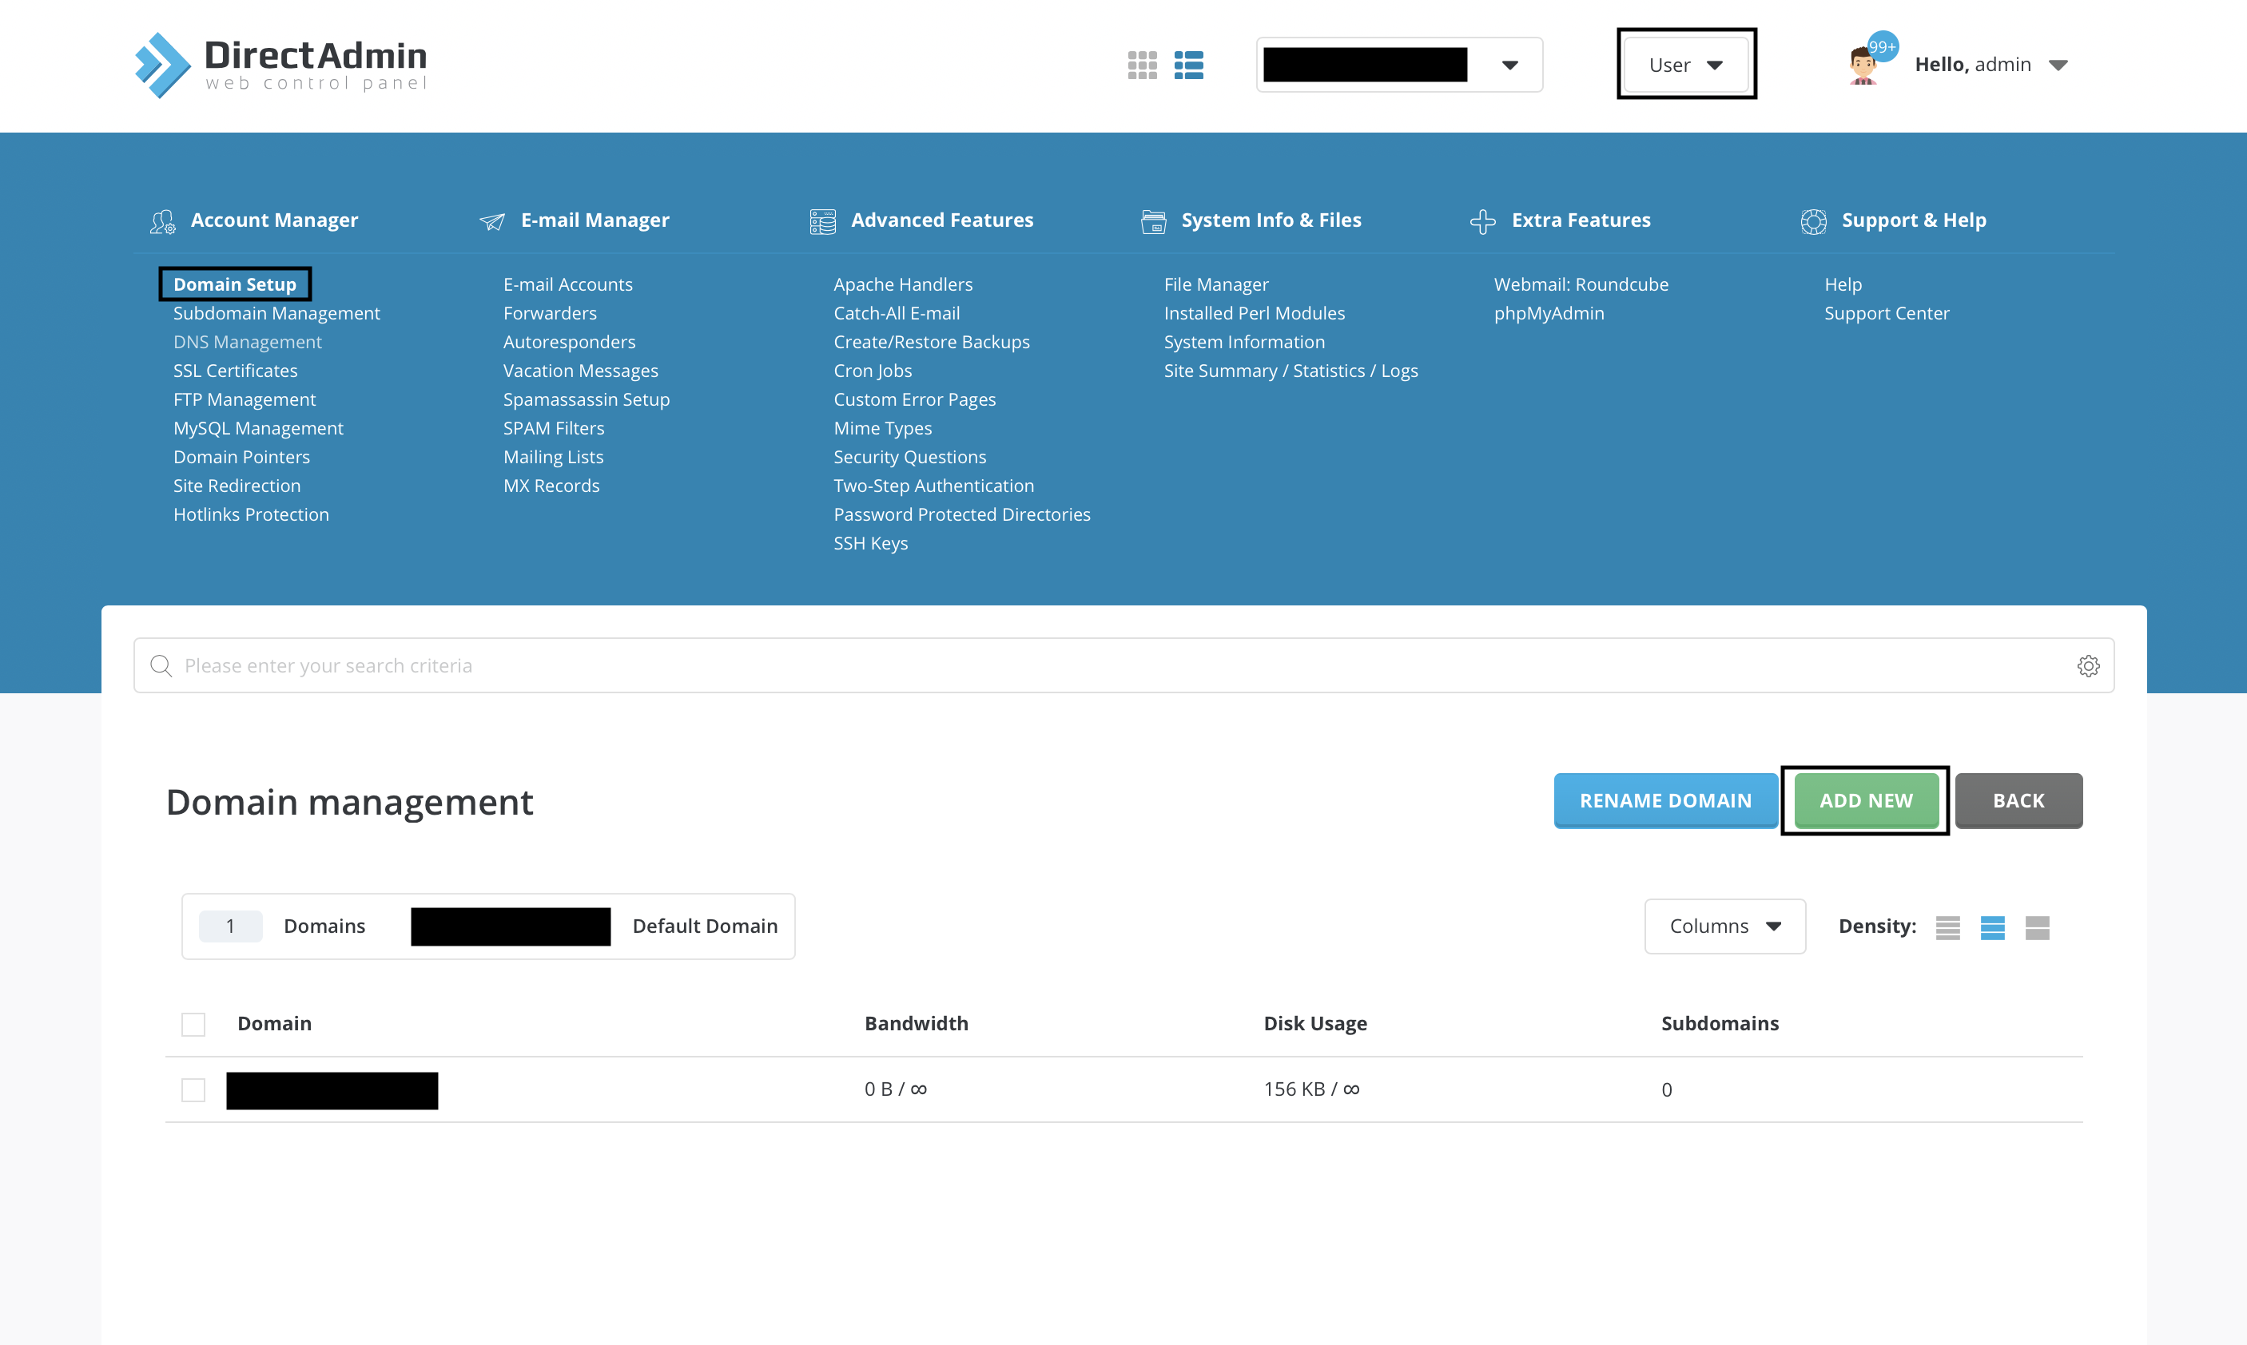
Task: Open Forwarders page
Action: (551, 314)
